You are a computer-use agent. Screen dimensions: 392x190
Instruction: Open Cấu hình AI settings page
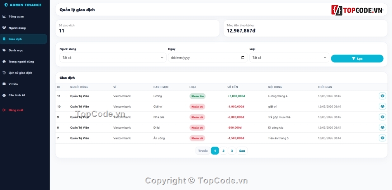24,95
